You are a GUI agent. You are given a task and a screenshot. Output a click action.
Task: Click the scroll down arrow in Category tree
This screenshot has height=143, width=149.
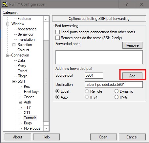click(46, 128)
